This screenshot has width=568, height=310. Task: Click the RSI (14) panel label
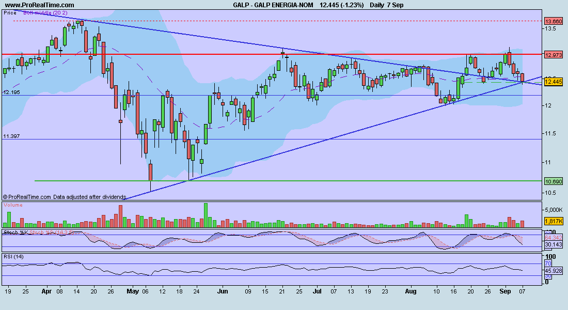click(x=14, y=257)
